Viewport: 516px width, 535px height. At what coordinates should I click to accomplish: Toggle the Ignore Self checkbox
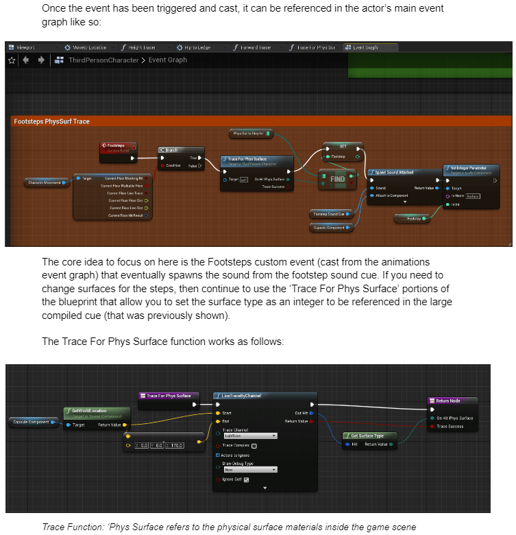[x=246, y=479]
